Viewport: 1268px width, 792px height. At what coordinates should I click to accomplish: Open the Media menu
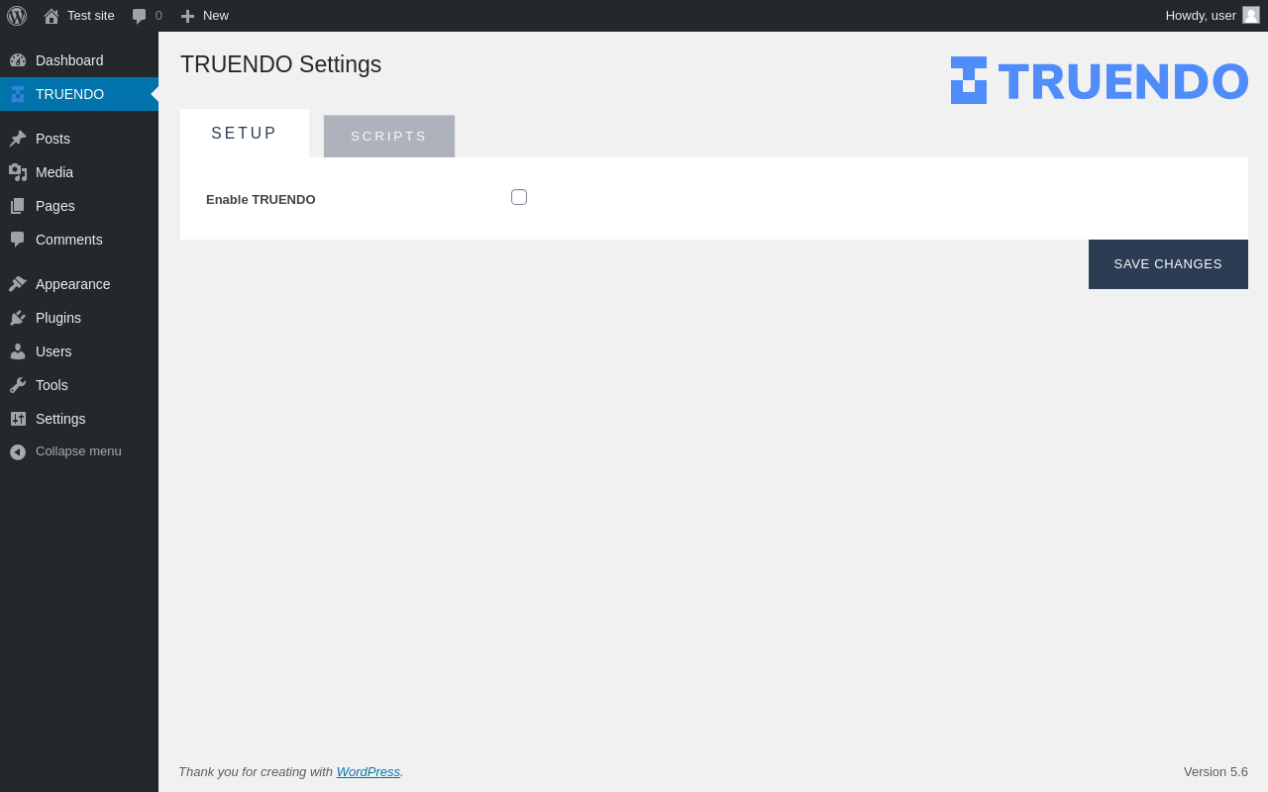click(79, 172)
